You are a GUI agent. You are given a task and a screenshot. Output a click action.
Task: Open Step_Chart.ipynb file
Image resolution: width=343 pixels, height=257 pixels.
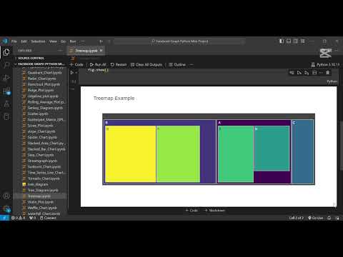coord(41,155)
